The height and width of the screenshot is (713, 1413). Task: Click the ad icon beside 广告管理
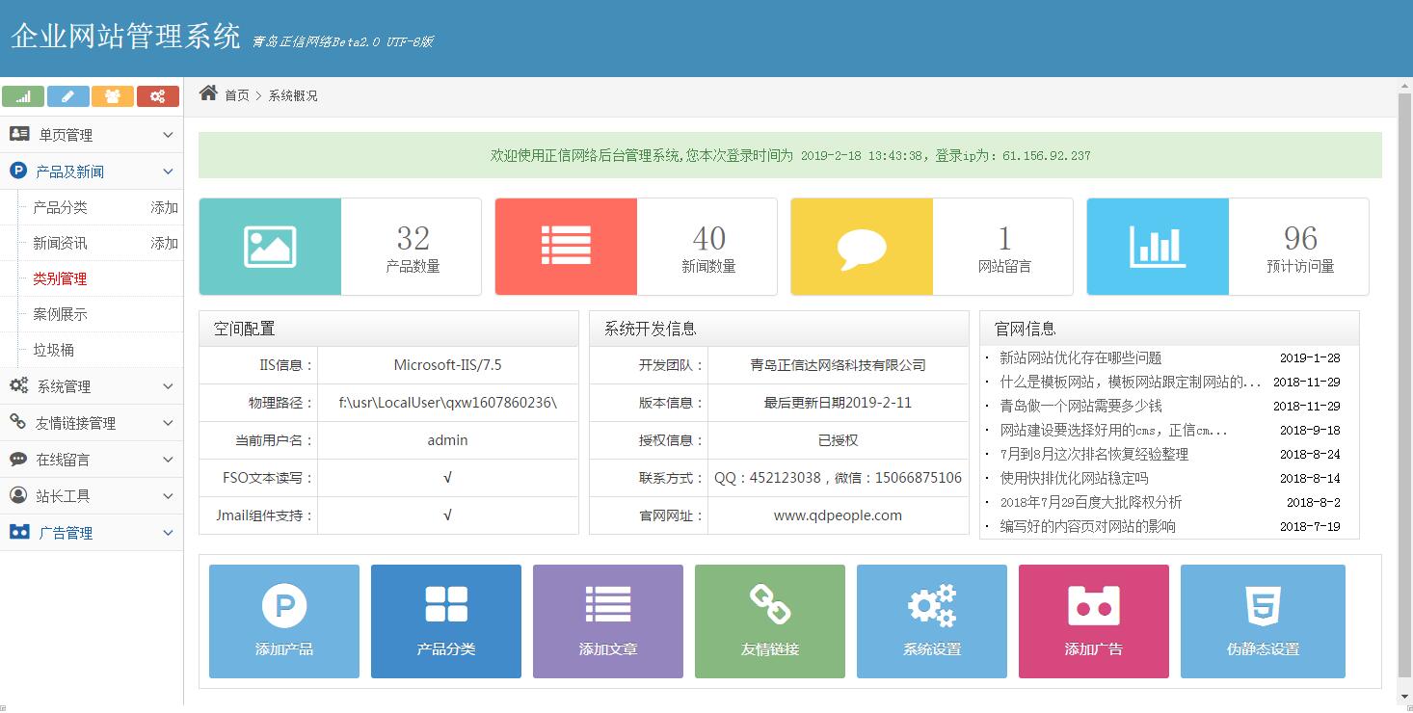[19, 532]
